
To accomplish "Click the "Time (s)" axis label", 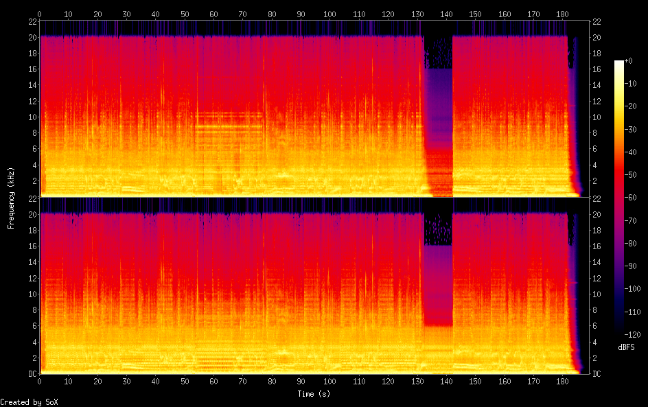I will click(315, 394).
